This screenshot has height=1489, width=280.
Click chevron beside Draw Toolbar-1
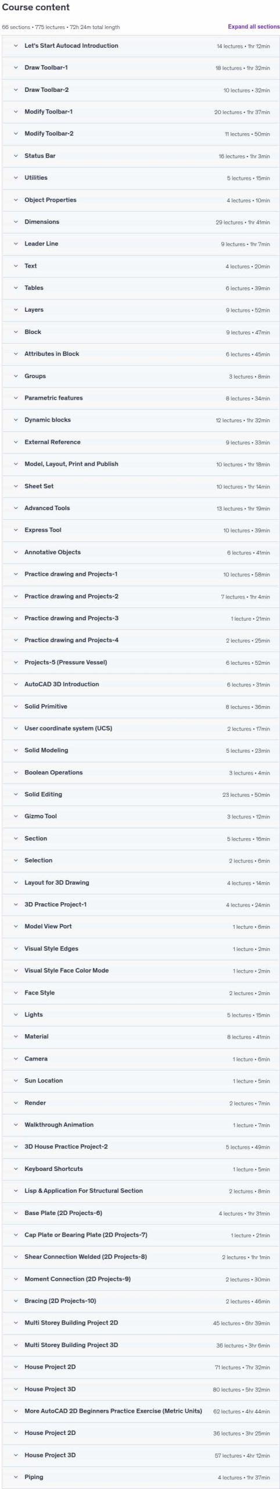pyautogui.click(x=16, y=68)
